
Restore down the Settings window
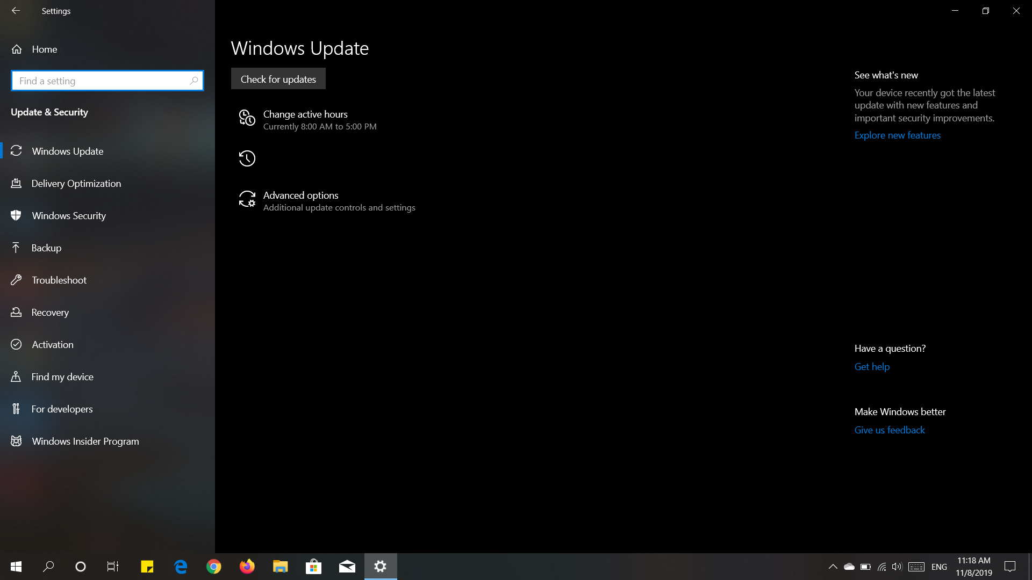986,11
